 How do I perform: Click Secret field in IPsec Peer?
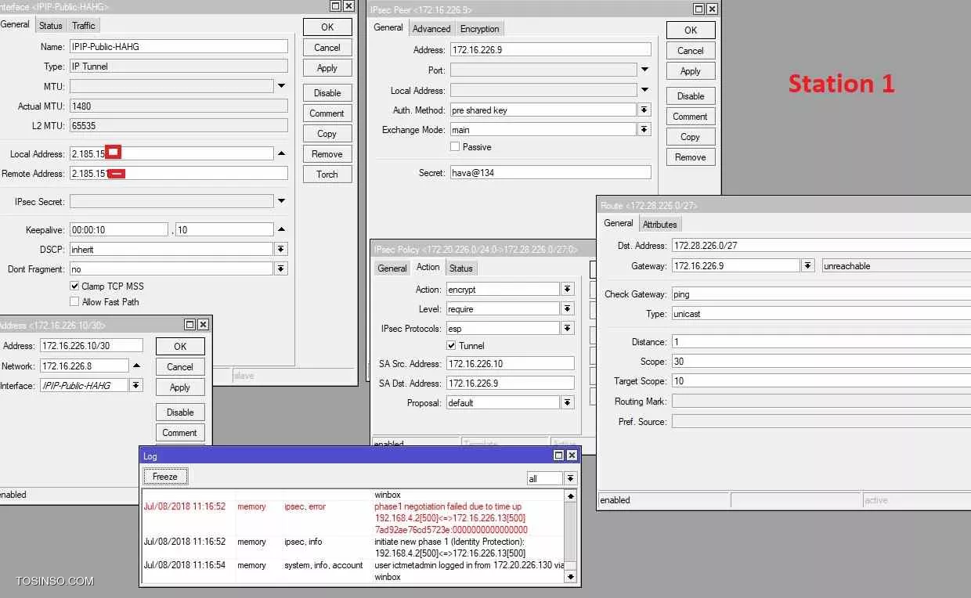pos(550,173)
